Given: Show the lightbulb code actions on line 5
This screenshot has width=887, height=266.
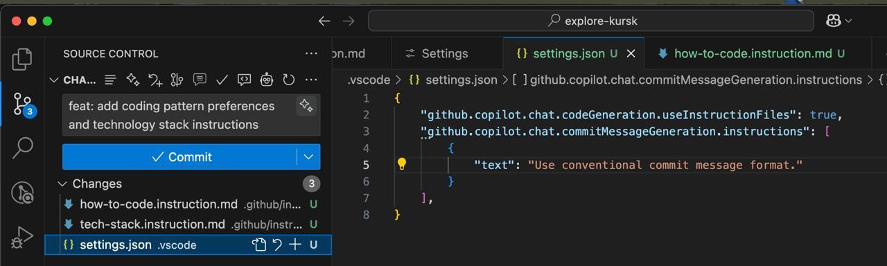Looking at the screenshot, I should (x=401, y=164).
